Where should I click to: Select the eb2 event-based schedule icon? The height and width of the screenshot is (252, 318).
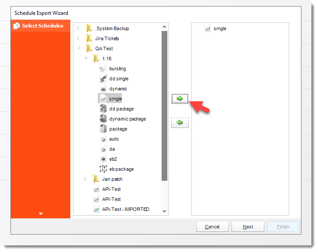click(103, 159)
